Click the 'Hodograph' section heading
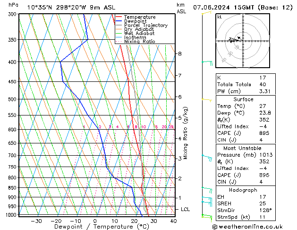The width and height of the screenshot is (297, 230). point(243,190)
